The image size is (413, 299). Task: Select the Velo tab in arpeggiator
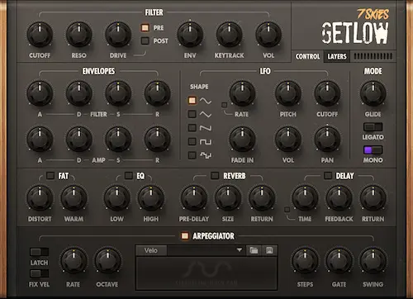[151, 250]
